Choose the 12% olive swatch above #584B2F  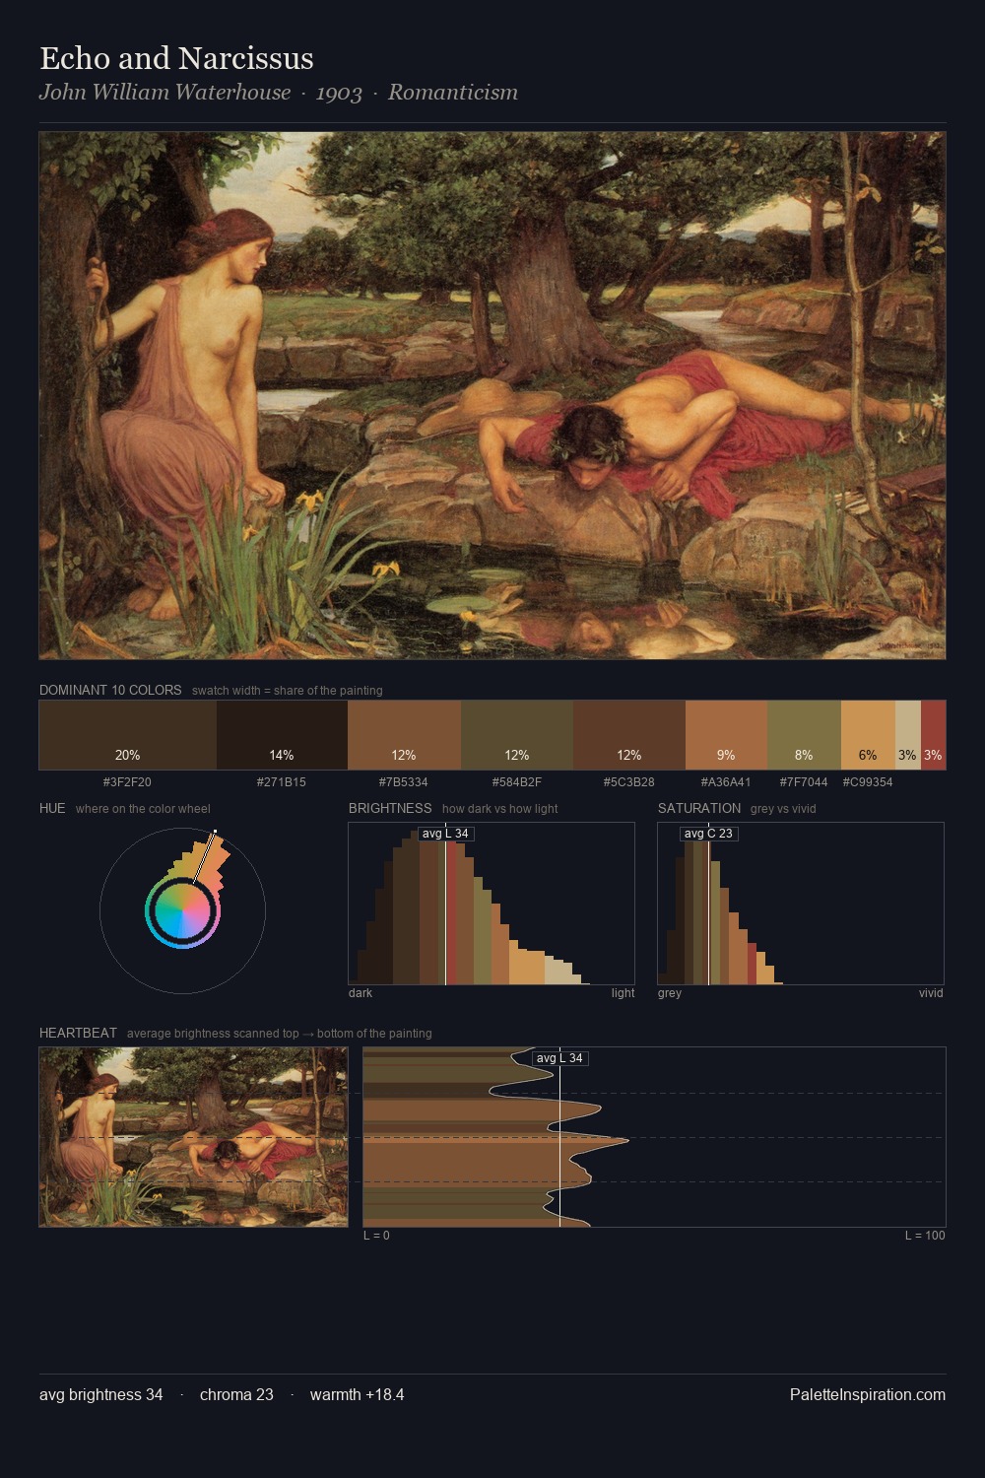(517, 735)
